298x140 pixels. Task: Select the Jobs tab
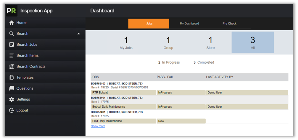(149, 24)
